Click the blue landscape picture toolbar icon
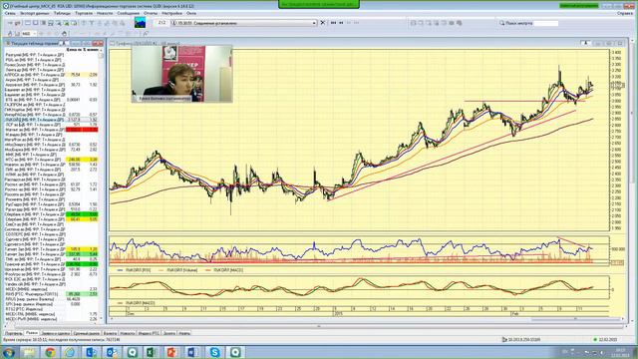 [140, 22]
